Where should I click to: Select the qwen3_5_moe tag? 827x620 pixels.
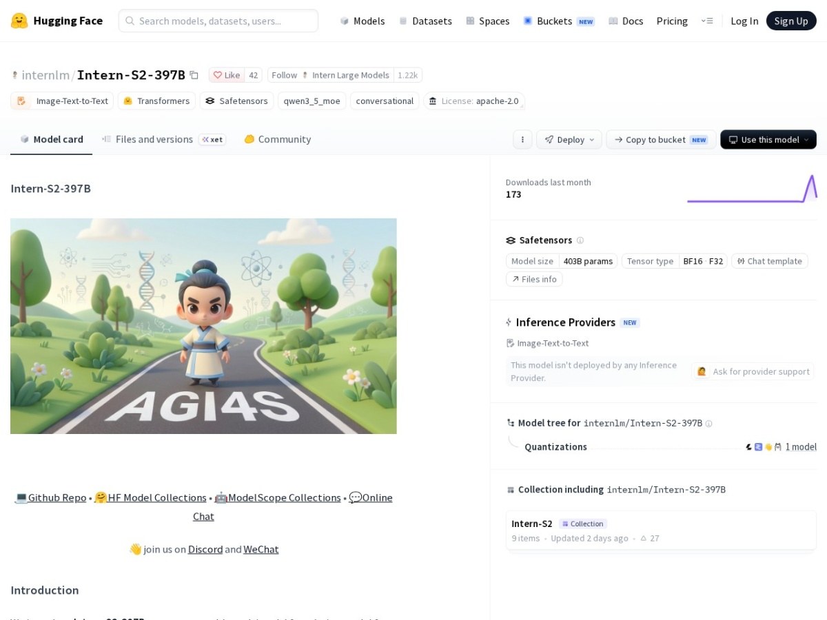(312, 101)
